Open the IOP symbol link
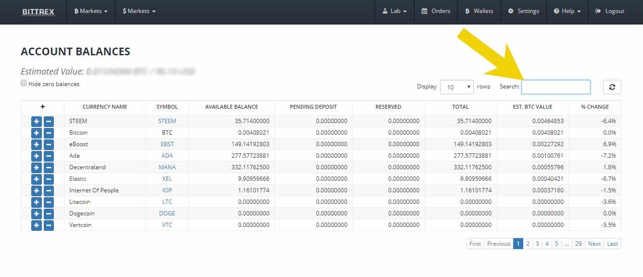Image resolution: width=643 pixels, height=277 pixels. [167, 190]
